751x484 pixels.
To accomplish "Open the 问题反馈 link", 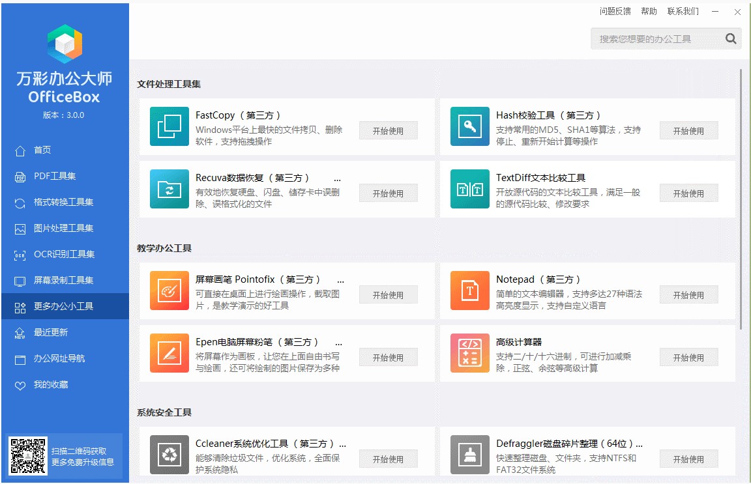I will [x=615, y=11].
